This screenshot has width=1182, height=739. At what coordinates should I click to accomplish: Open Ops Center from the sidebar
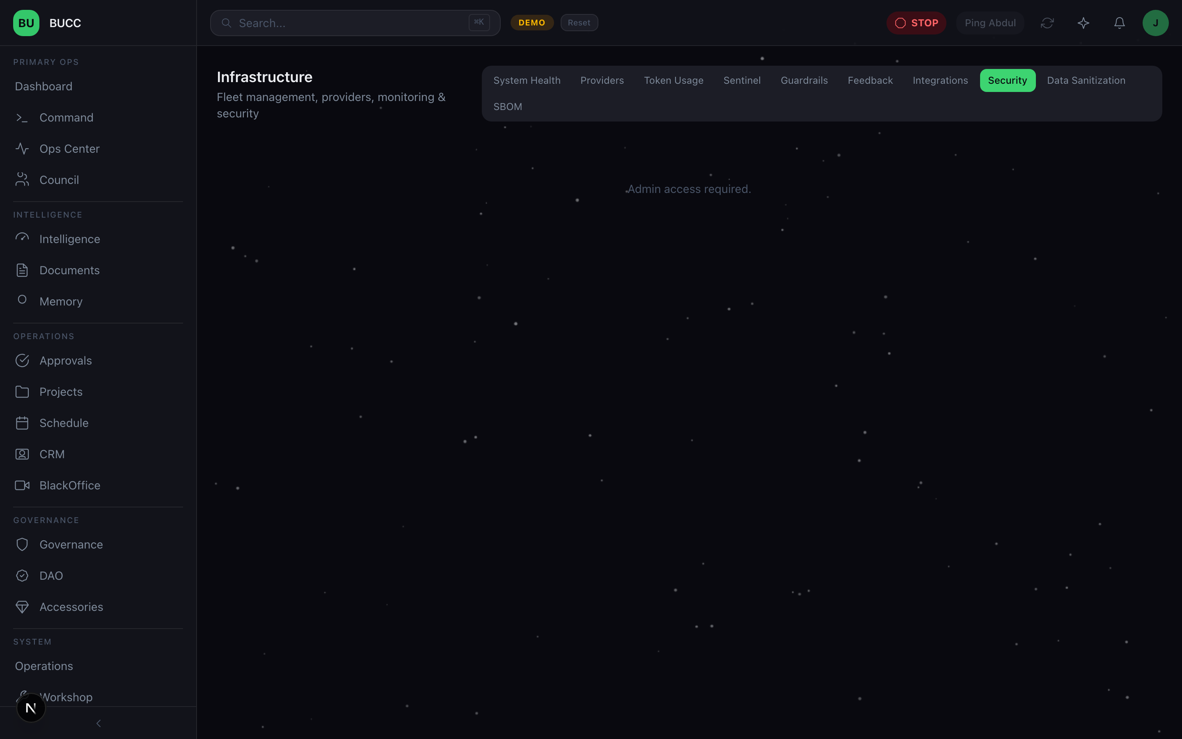[69, 149]
